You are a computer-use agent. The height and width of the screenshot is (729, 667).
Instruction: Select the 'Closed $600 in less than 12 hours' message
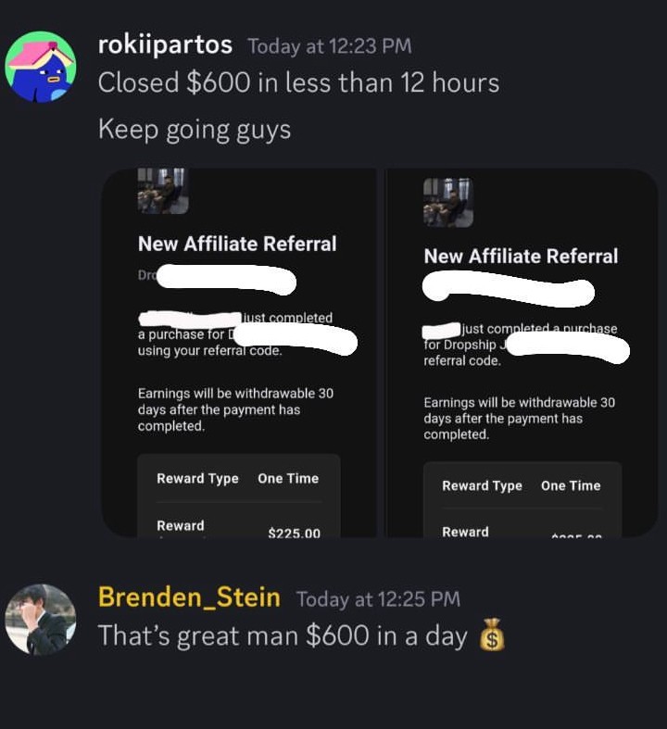[x=298, y=82]
